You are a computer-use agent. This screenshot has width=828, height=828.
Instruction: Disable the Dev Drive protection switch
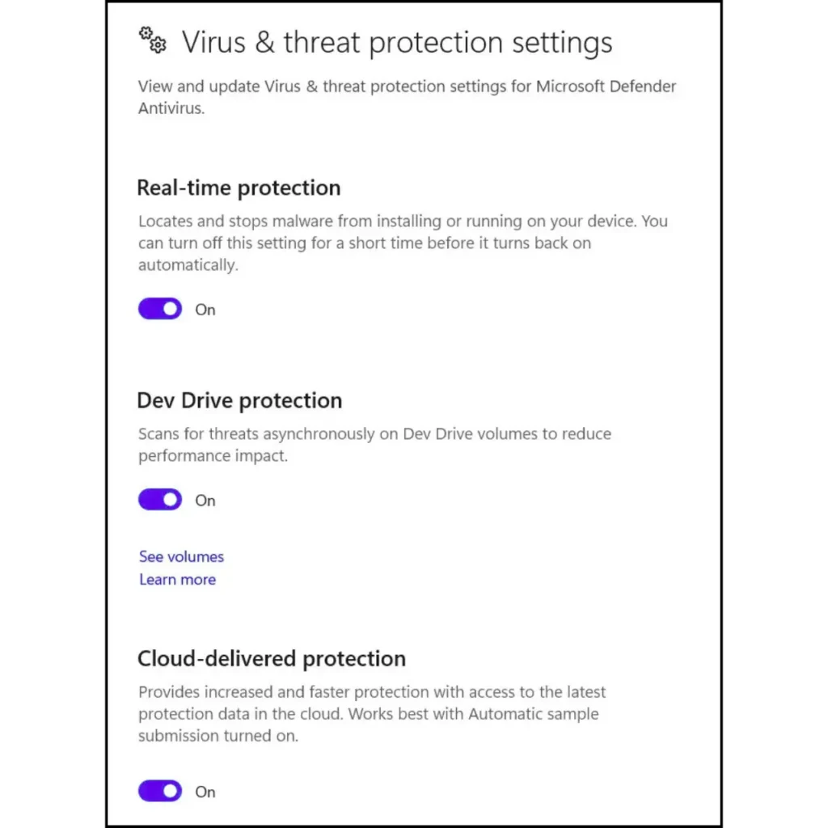pos(159,499)
